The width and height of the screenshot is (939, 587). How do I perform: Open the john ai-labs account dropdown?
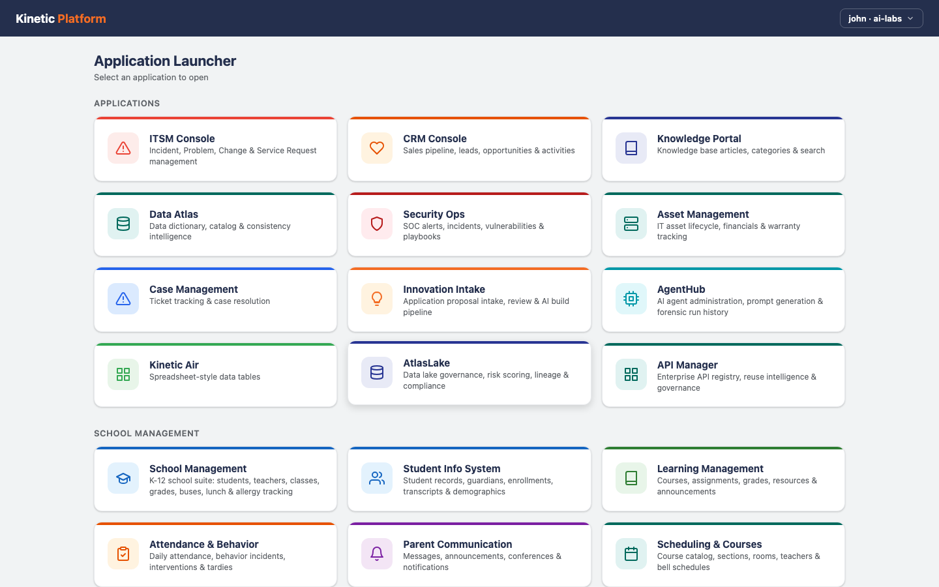coord(881,18)
